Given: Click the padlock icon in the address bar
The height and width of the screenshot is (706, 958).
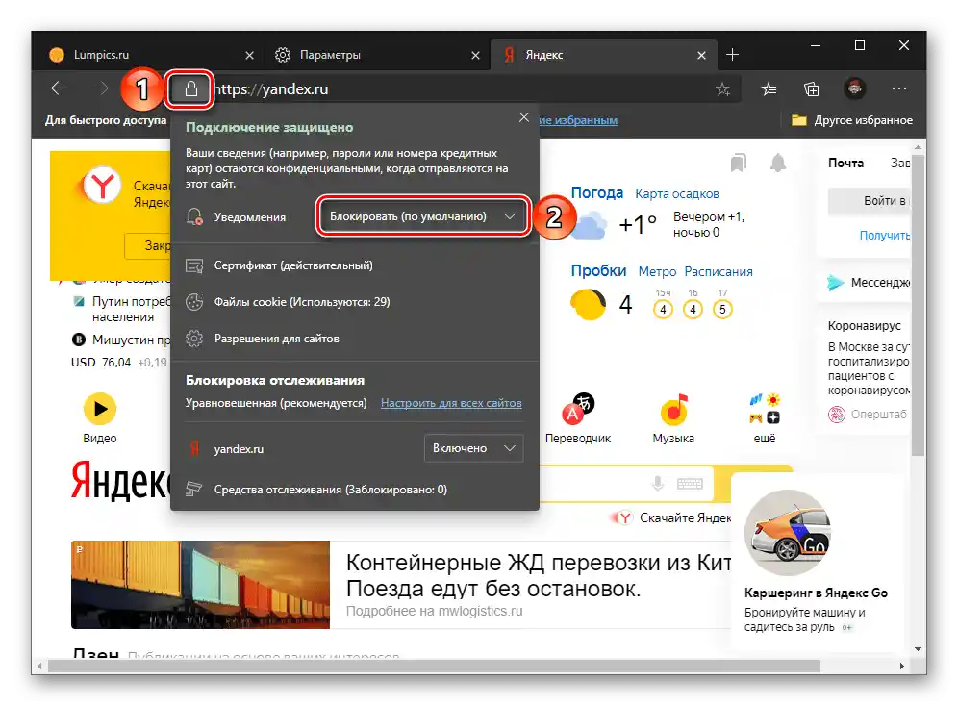Looking at the screenshot, I should [x=189, y=88].
